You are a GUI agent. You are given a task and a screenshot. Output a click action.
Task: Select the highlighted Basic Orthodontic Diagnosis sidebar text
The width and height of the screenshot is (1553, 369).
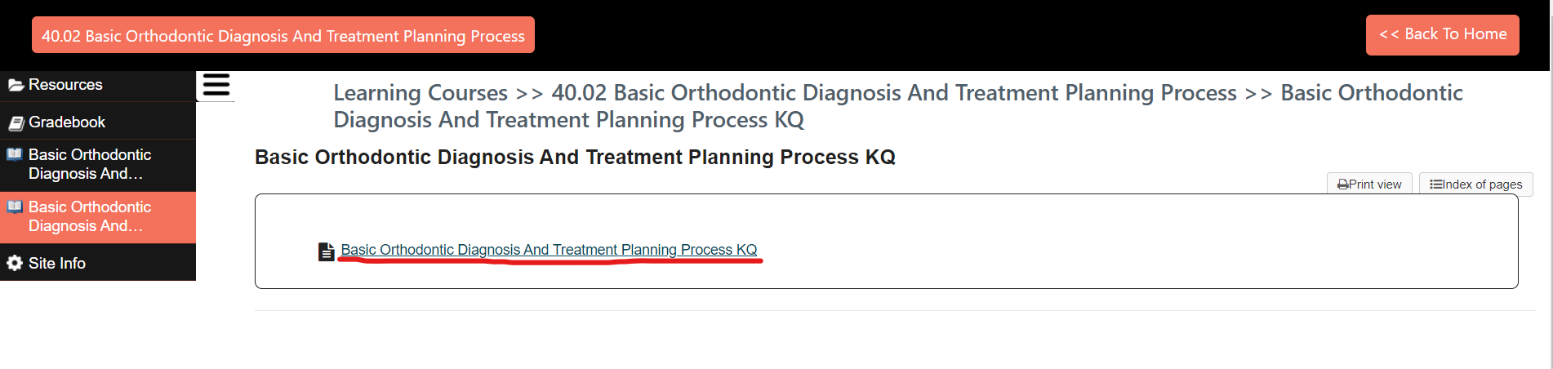[x=90, y=216]
